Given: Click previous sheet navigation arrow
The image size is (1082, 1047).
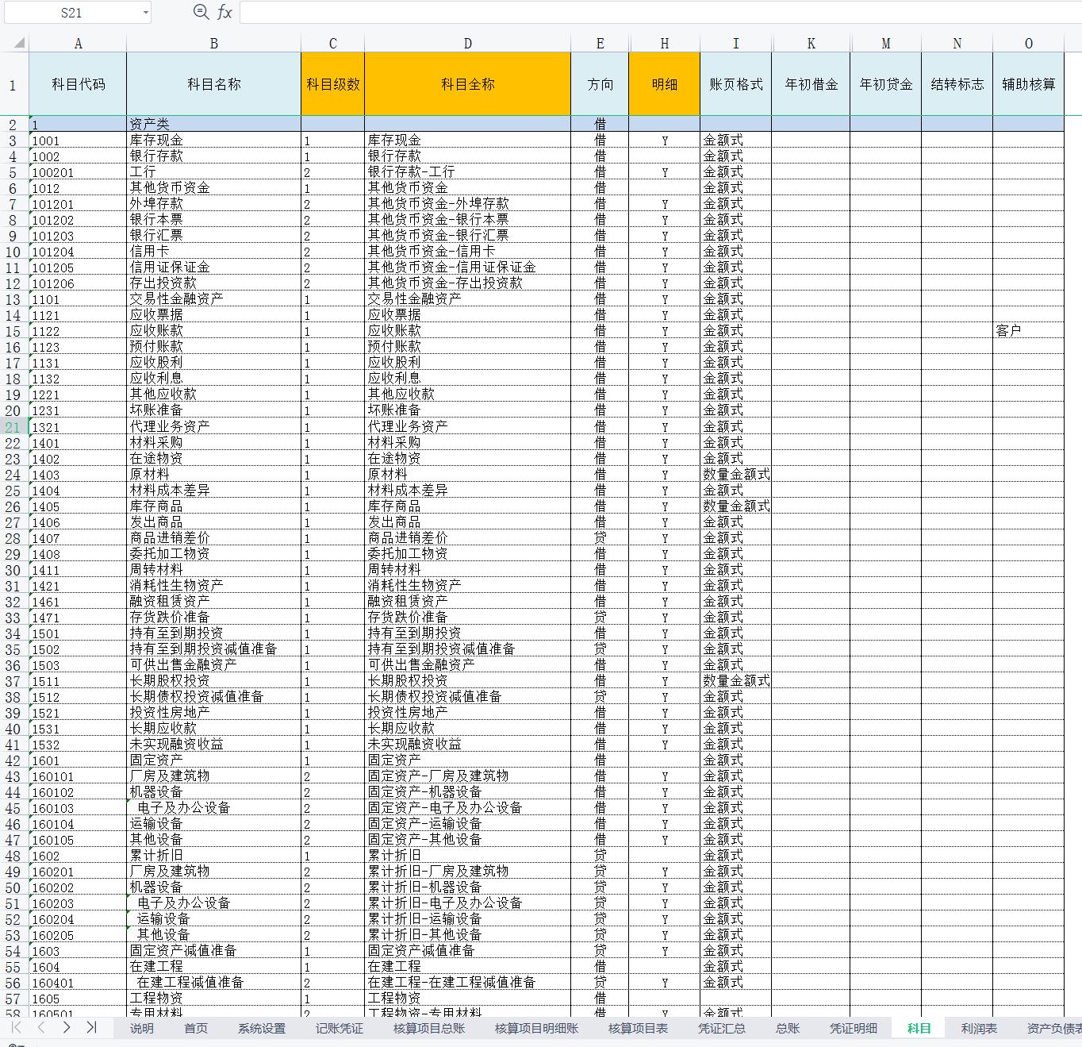Looking at the screenshot, I should coord(41,1027).
